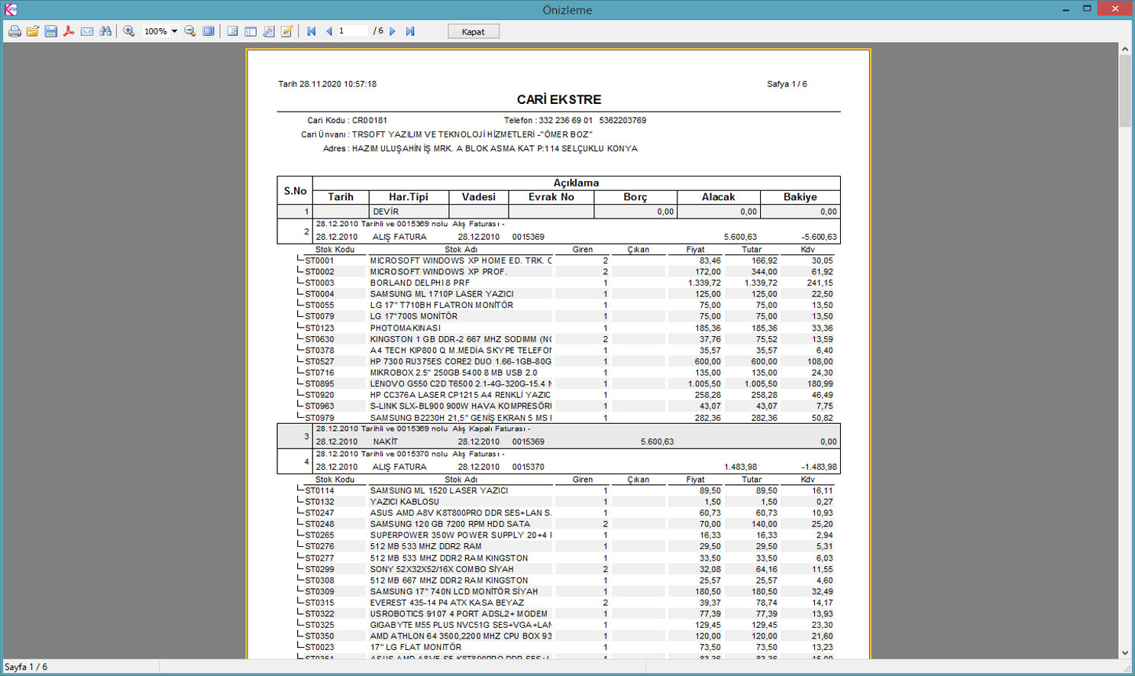Click the application icon in title bar
Screen dimensions: 1135x676
[11, 9]
